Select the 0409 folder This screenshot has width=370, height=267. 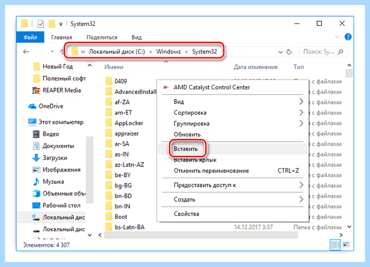click(116, 81)
